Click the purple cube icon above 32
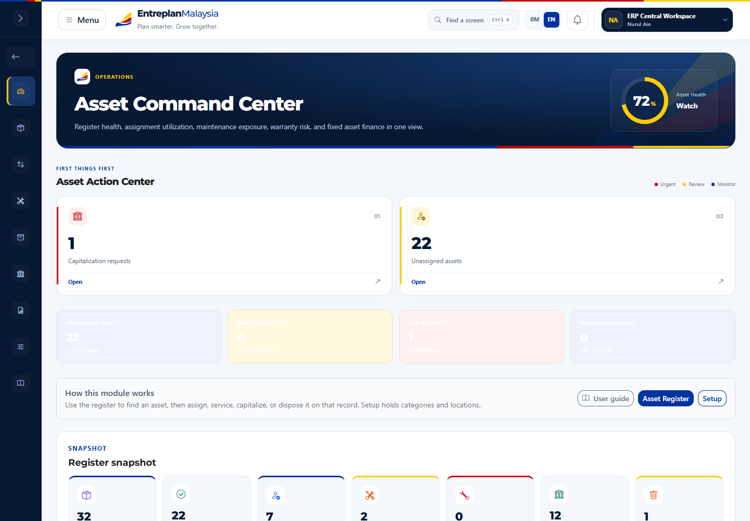The width and height of the screenshot is (750, 521). (86, 495)
